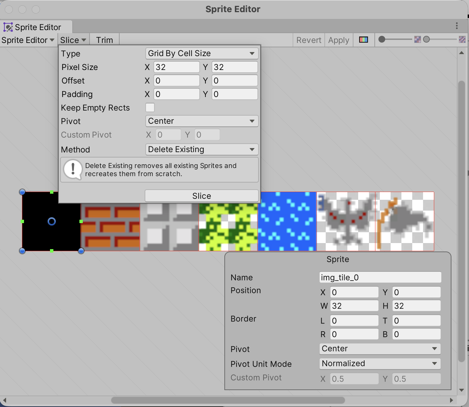Select the green leafy bush tile sprite
This screenshot has width=469, height=407.
click(x=228, y=227)
